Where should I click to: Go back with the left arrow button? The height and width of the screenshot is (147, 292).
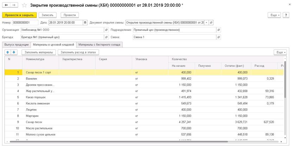(x=6, y=5)
